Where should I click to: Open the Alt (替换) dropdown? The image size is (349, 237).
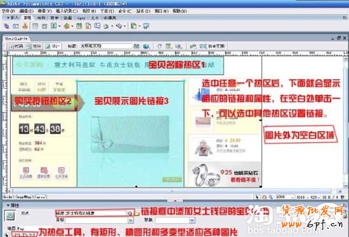(192, 220)
